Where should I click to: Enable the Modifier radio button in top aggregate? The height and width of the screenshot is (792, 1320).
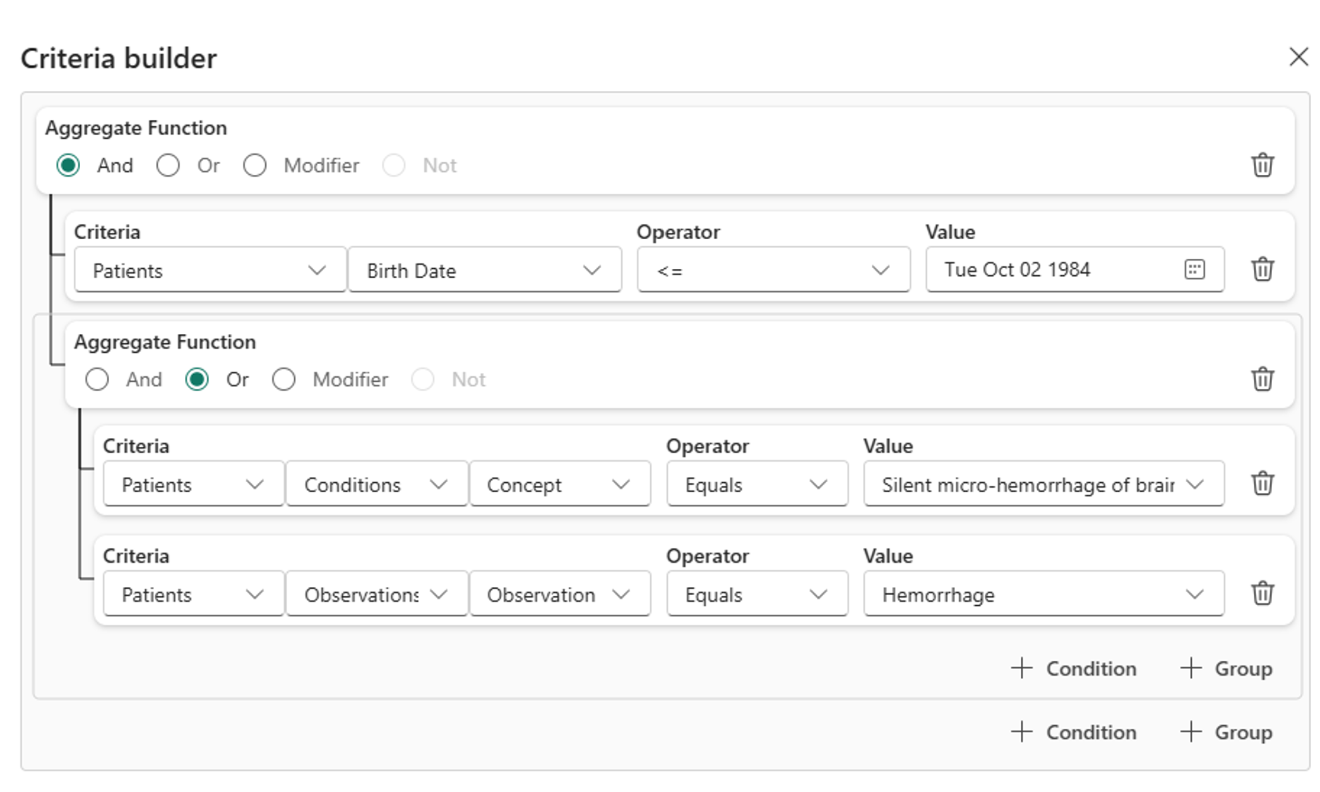coord(254,164)
